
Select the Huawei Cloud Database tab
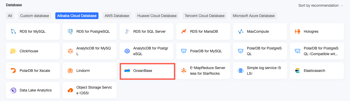coord(157,16)
